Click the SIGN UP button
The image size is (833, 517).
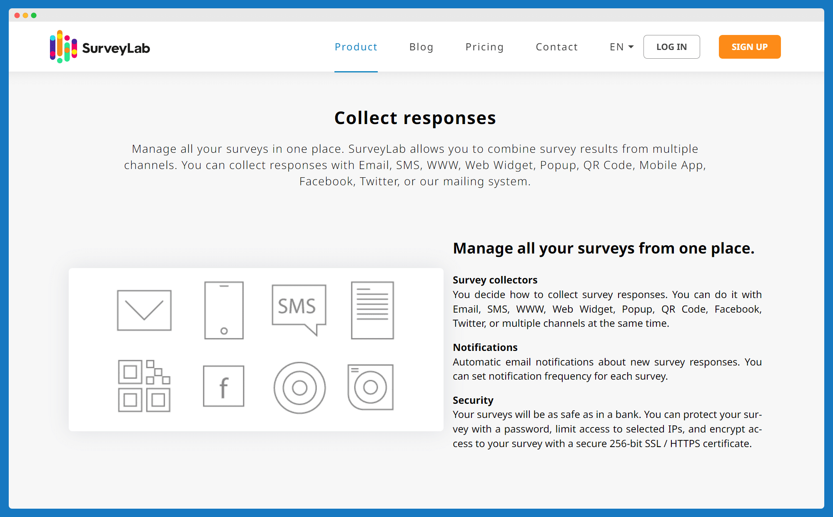[750, 47]
